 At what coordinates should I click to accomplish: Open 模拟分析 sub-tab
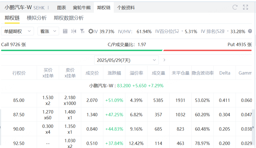point(37,18)
